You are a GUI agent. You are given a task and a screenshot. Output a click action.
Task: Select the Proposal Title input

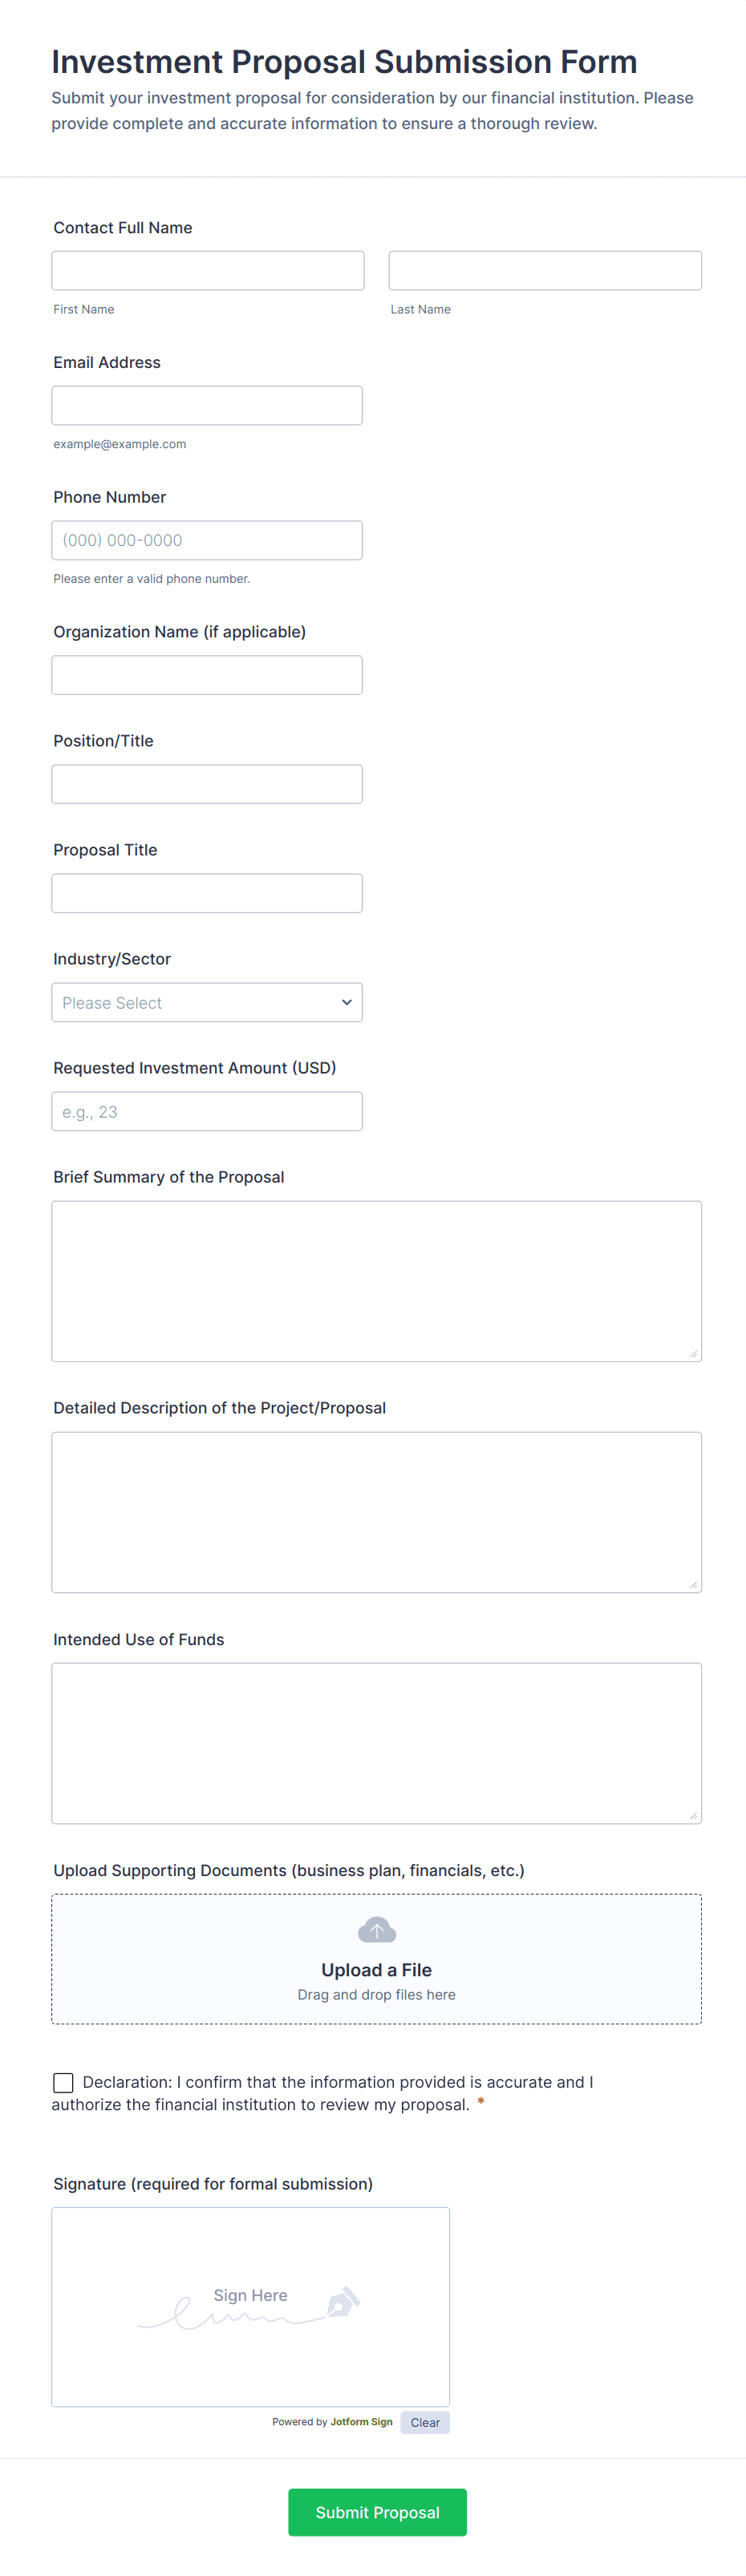(207, 893)
